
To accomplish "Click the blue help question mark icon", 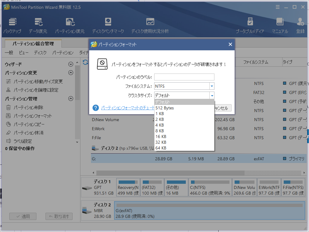I will tap(96, 108).
